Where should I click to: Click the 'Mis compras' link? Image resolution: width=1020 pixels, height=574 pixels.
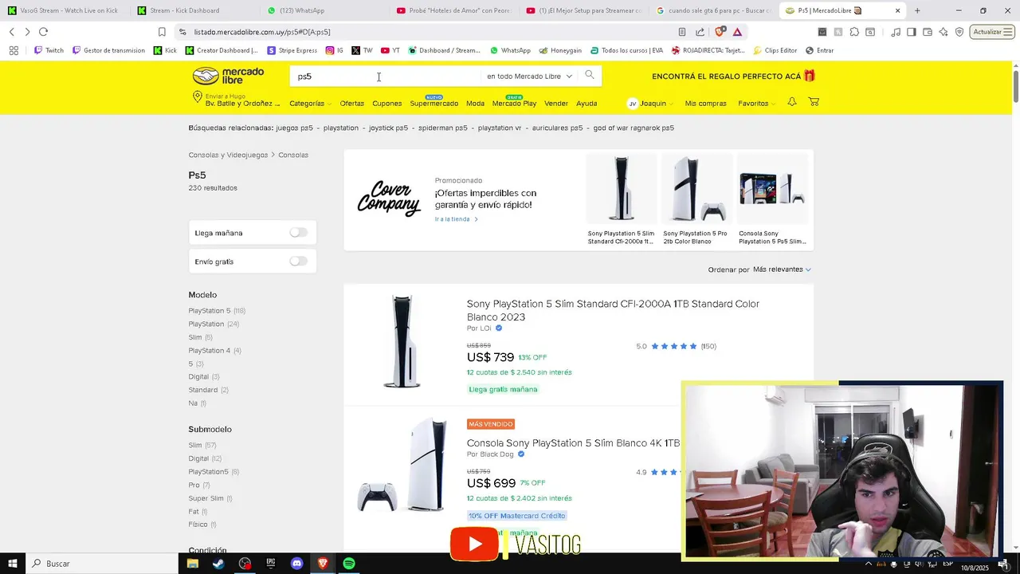706,104
